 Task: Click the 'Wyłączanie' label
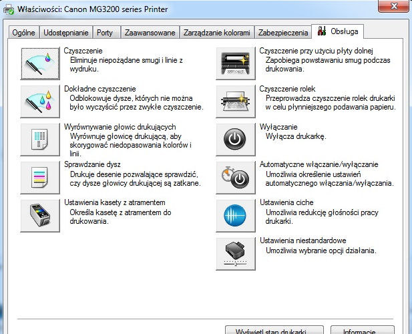278,127
